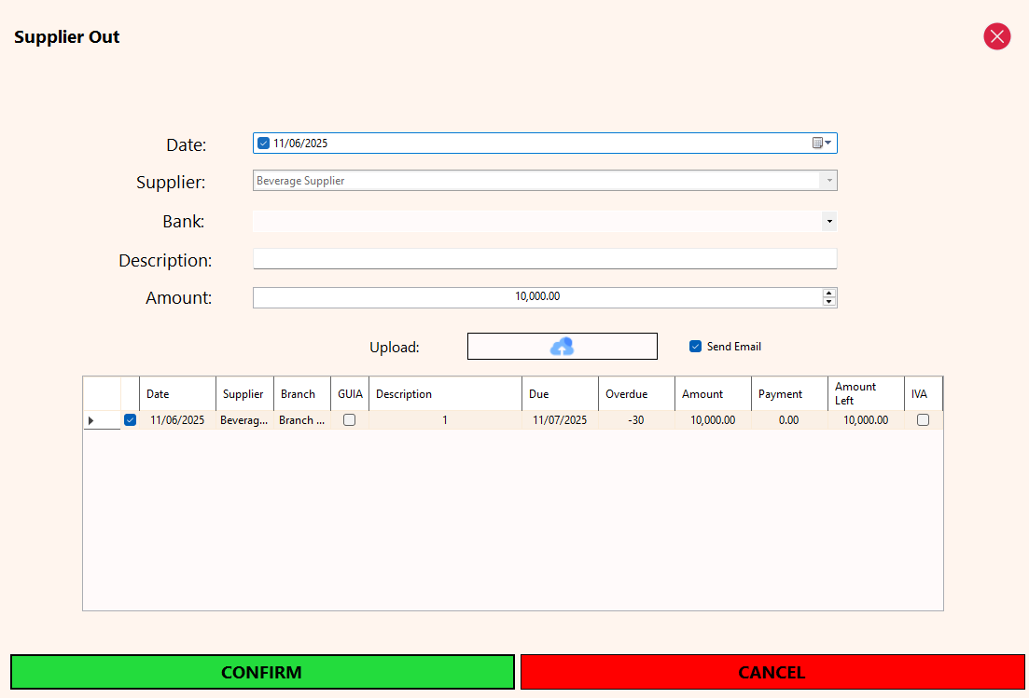This screenshot has width=1029, height=698.
Task: Click the 10,000.00 cell under Amount Left
Action: 866,420
